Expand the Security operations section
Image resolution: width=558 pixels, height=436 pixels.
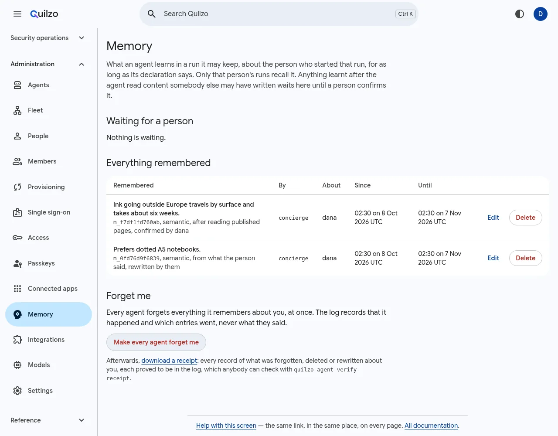tap(48, 38)
